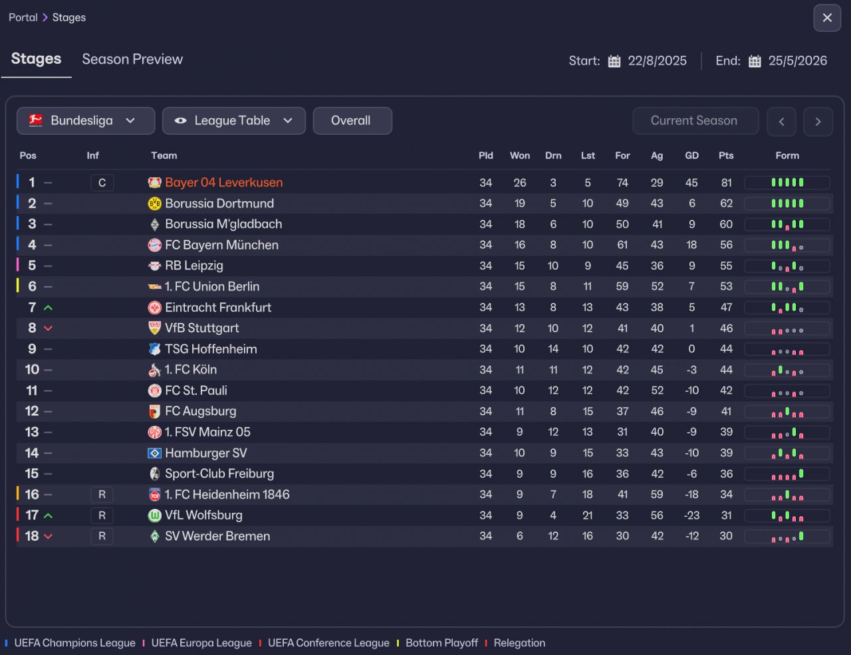Click the Borussia Dortmund club badge
The width and height of the screenshot is (851, 655).
coord(154,203)
